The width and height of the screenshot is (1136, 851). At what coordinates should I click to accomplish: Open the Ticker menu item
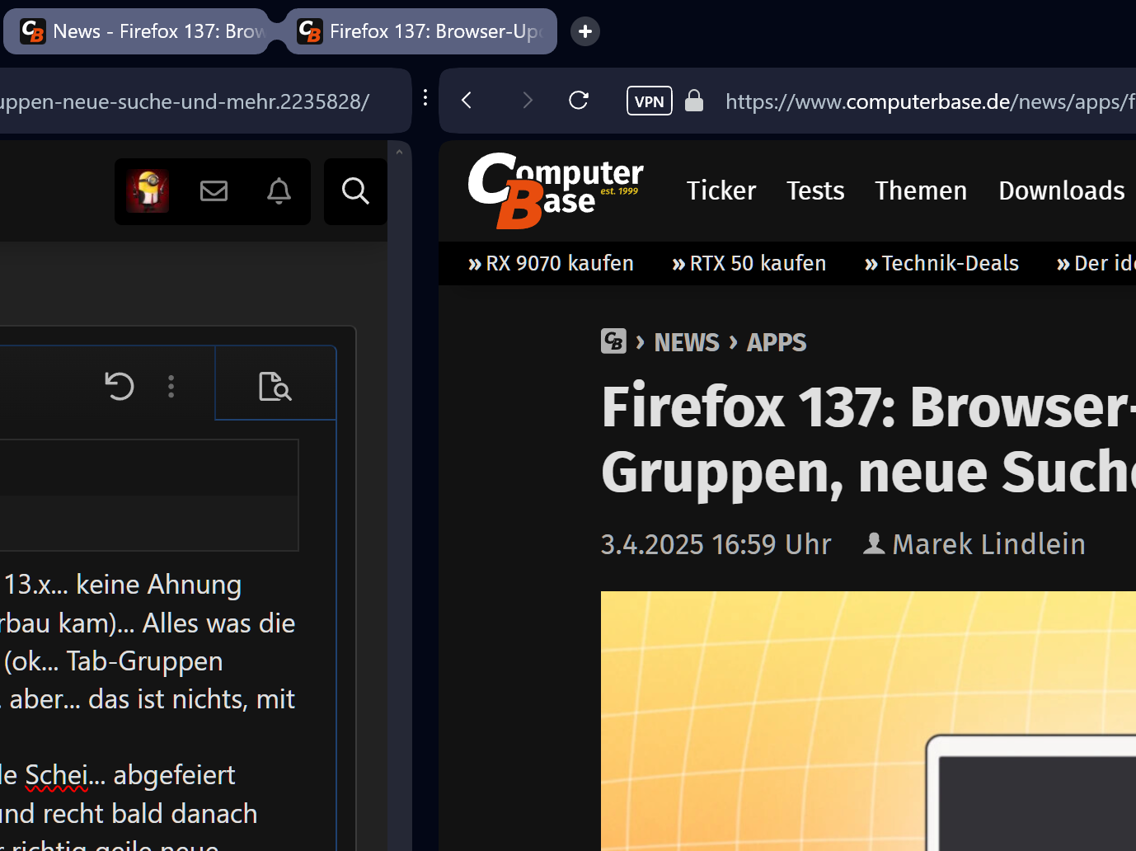pos(721,190)
